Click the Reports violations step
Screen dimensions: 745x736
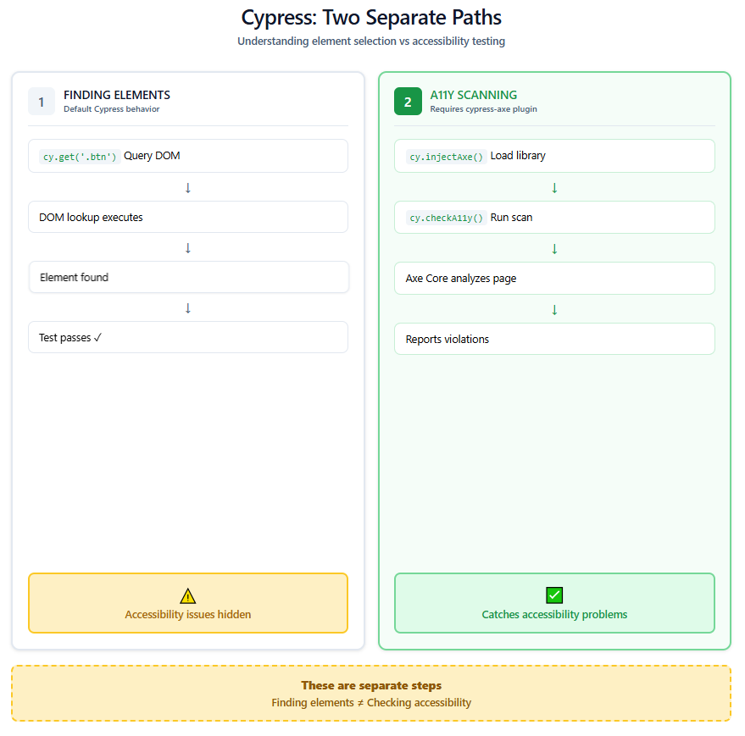[x=554, y=339]
